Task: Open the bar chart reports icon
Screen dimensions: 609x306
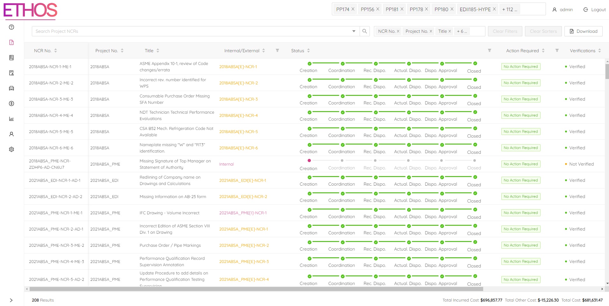Action: [11, 119]
